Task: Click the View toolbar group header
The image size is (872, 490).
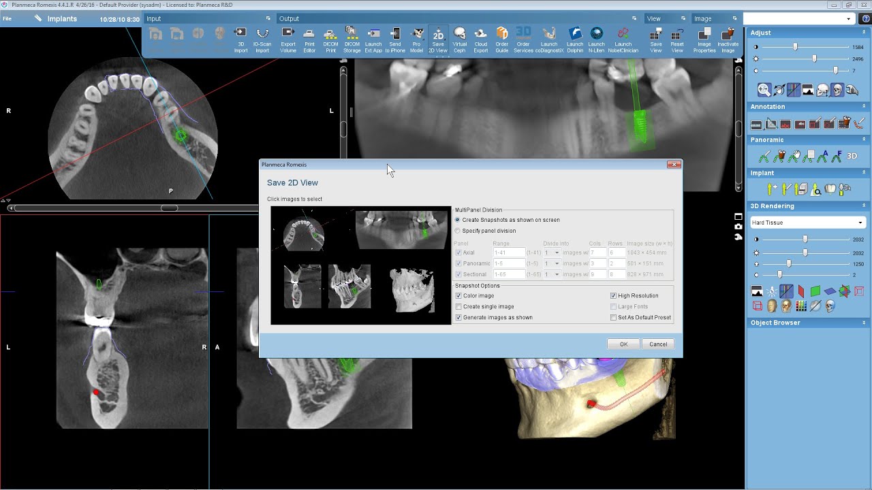Action: 666,19
